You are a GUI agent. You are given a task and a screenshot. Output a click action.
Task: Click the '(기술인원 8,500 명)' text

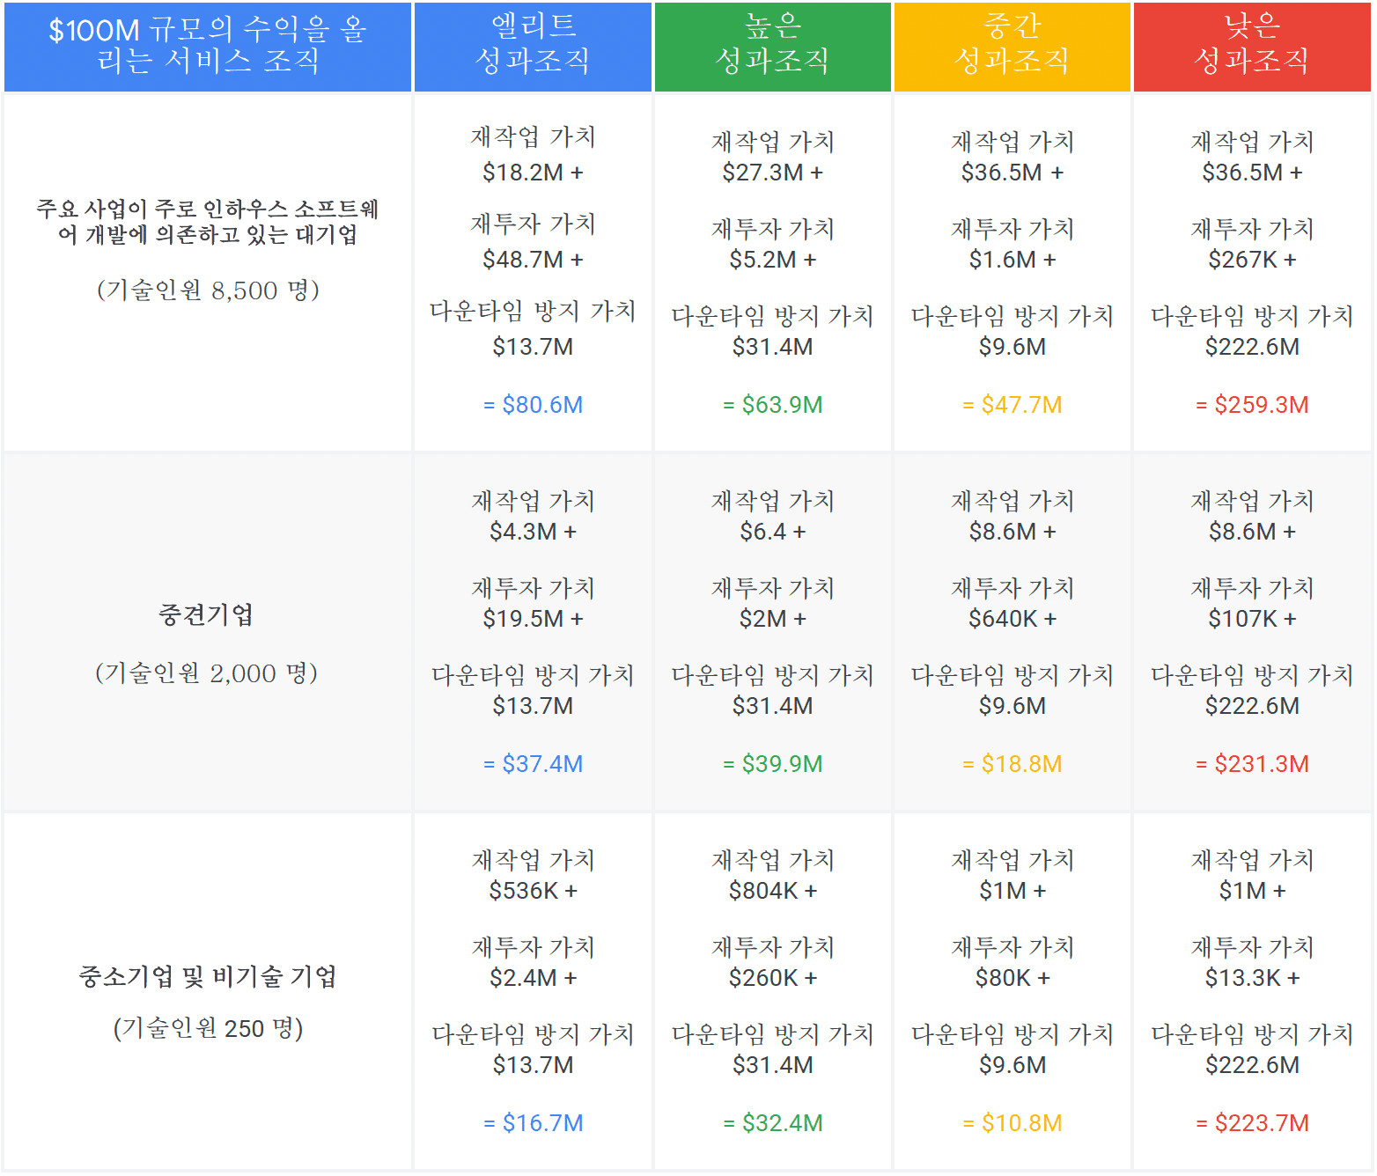(208, 290)
